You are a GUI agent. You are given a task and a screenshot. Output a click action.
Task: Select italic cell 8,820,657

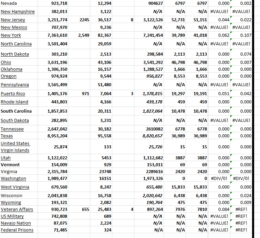[x=149, y=136]
